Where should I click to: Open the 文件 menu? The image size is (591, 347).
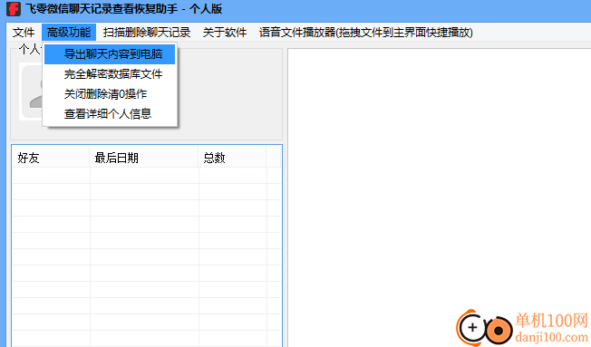pyautogui.click(x=24, y=33)
